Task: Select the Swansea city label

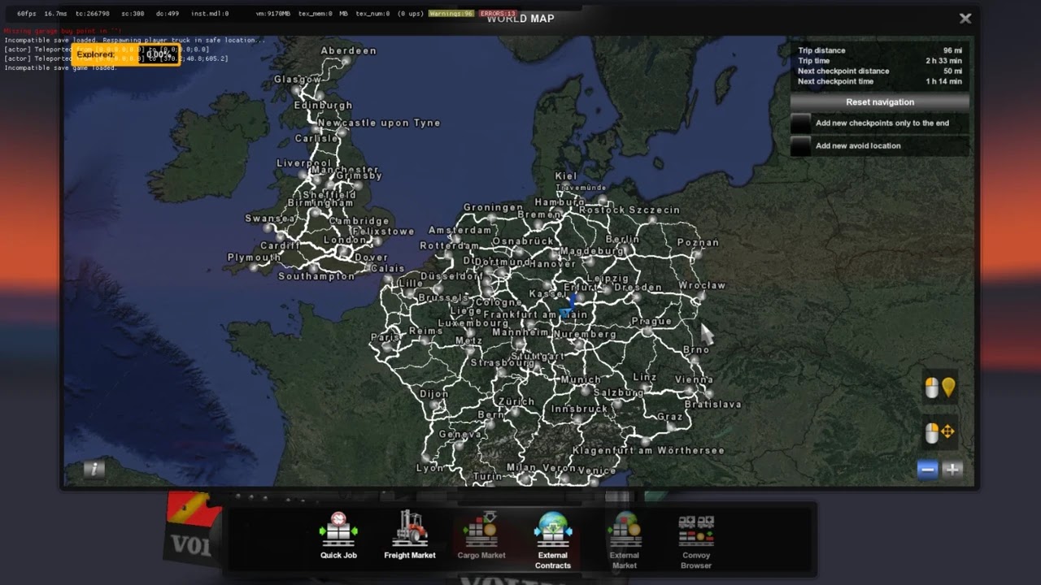Action: pyautogui.click(x=271, y=219)
